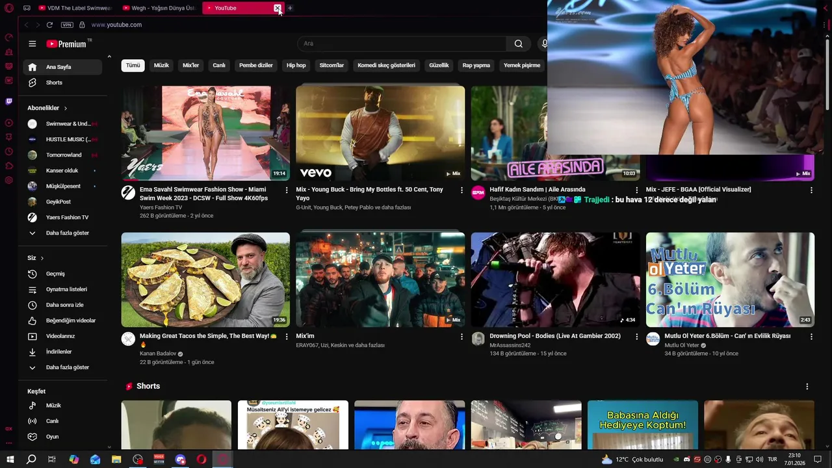This screenshot has height=468, width=832.
Task: Open options menu for Hafif Kadın Sandım
Action: pos(636,190)
